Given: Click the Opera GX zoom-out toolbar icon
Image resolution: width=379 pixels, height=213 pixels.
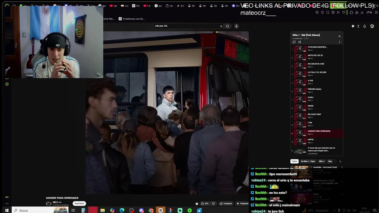Looking at the screenshot, I should coord(317,12).
